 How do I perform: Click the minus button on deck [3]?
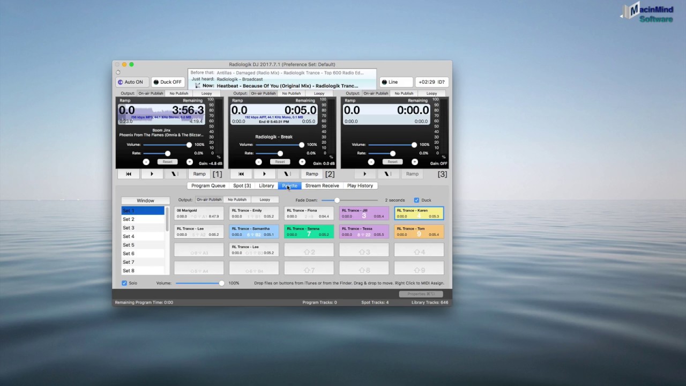[371, 162]
